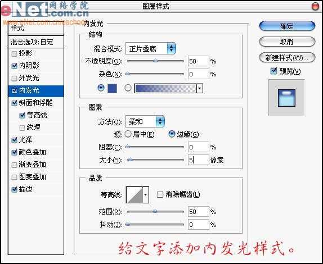Click the 确定 OK button
The width and height of the screenshot is (323, 264).
[x=287, y=26]
